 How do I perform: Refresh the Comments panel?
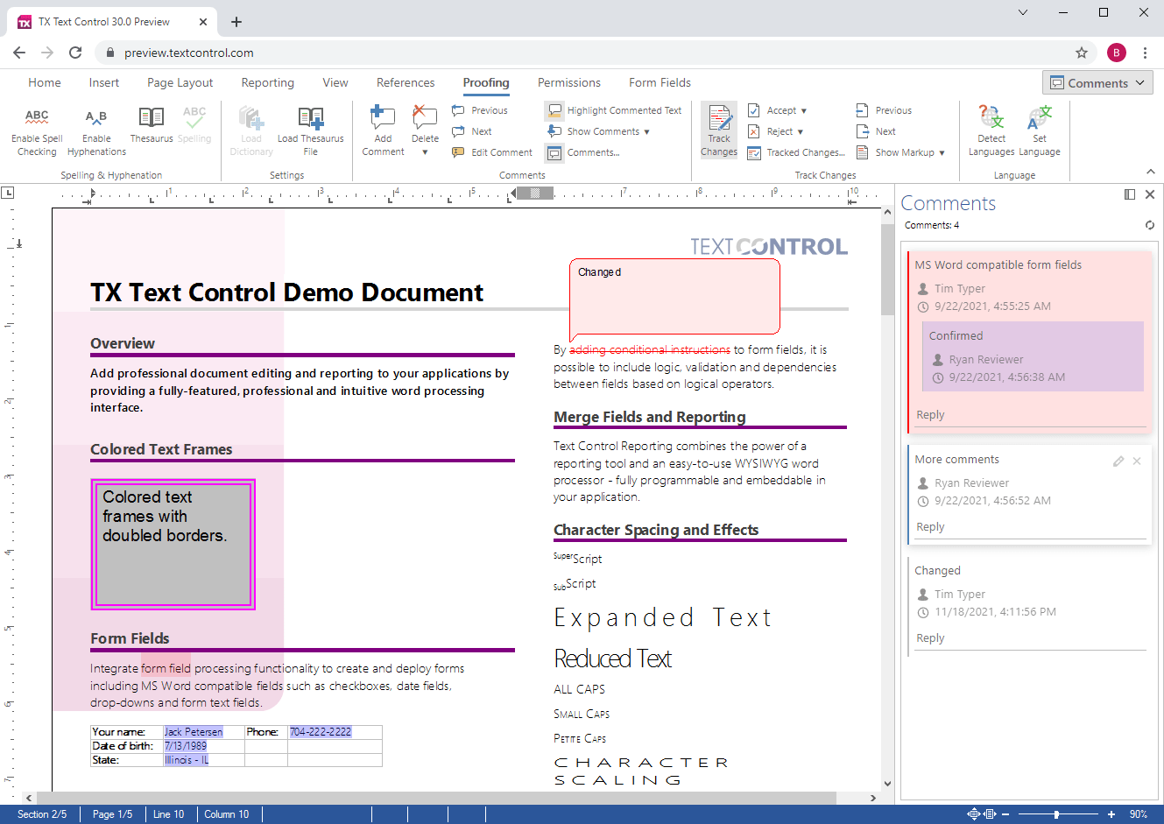[x=1150, y=225]
